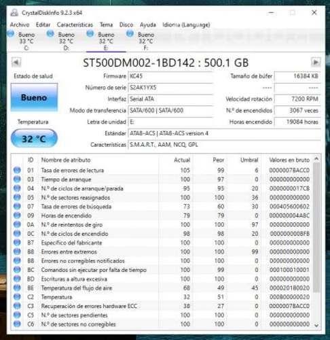Open the Tema menu
Image resolution: width=330 pixels, height=340 pixels.
[x=106, y=24]
